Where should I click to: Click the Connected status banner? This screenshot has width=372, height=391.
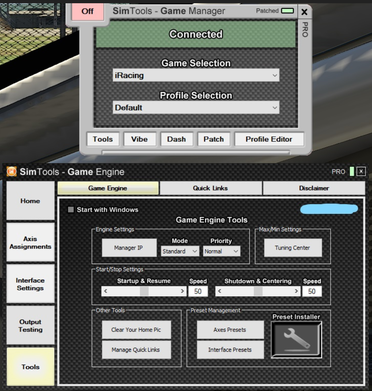click(x=196, y=34)
